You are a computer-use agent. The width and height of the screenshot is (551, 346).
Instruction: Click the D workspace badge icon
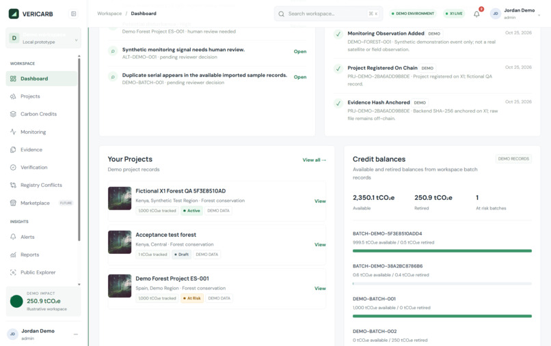tap(14, 38)
